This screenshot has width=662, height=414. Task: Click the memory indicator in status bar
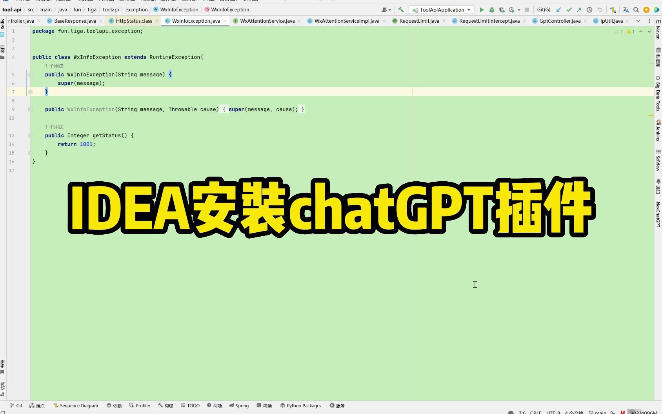point(644,412)
